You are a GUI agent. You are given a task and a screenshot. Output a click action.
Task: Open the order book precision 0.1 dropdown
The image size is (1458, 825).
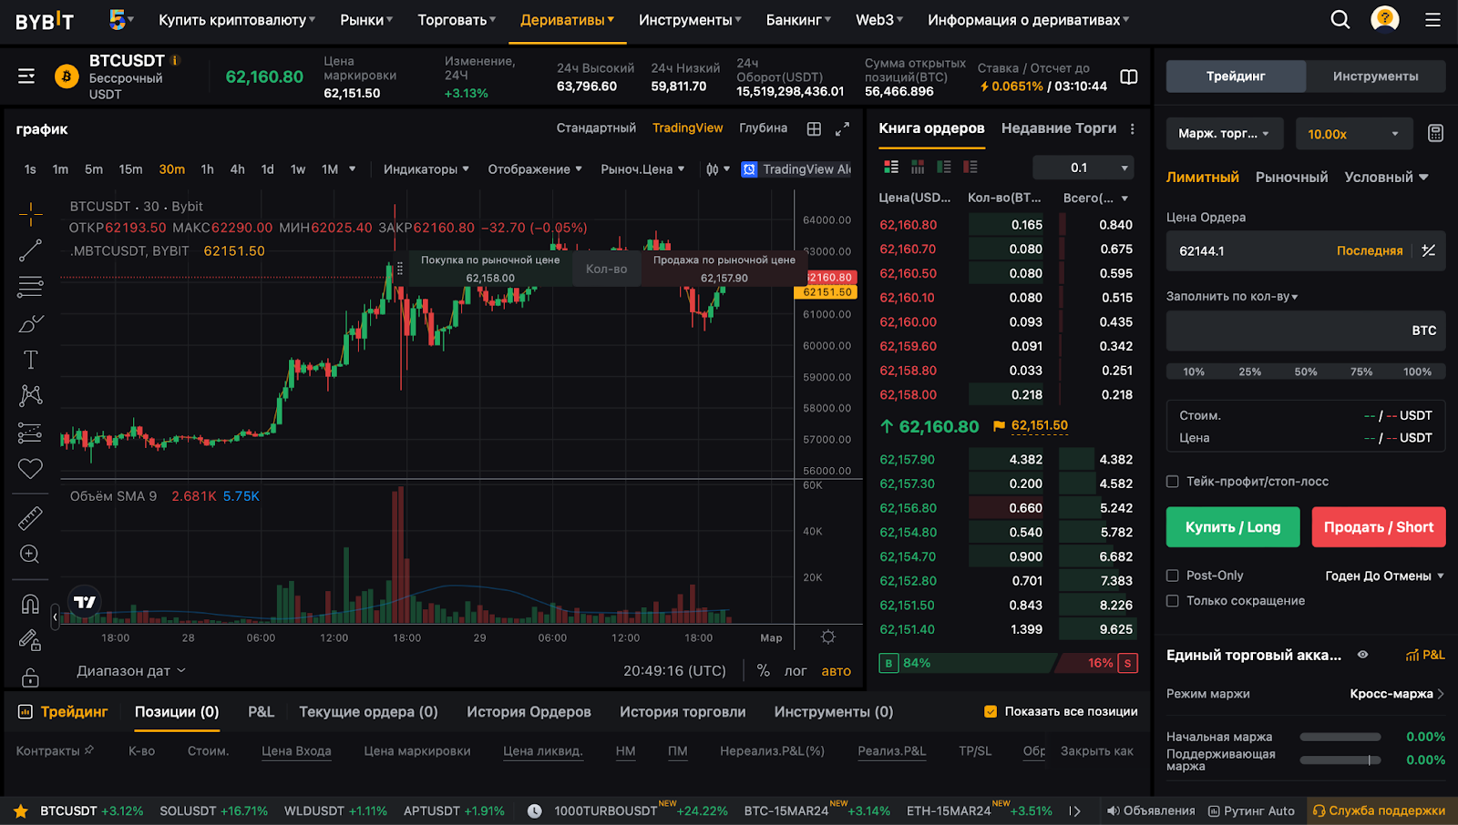pos(1083,168)
